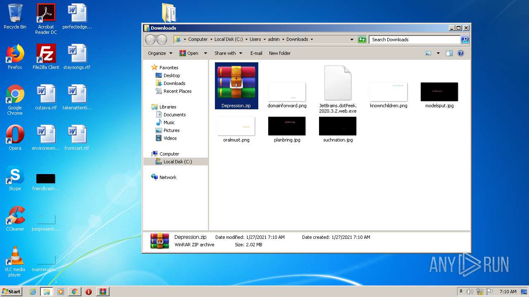Select suchnation.jpg file
Image resolution: width=529 pixels, height=297 pixels.
coord(338,129)
